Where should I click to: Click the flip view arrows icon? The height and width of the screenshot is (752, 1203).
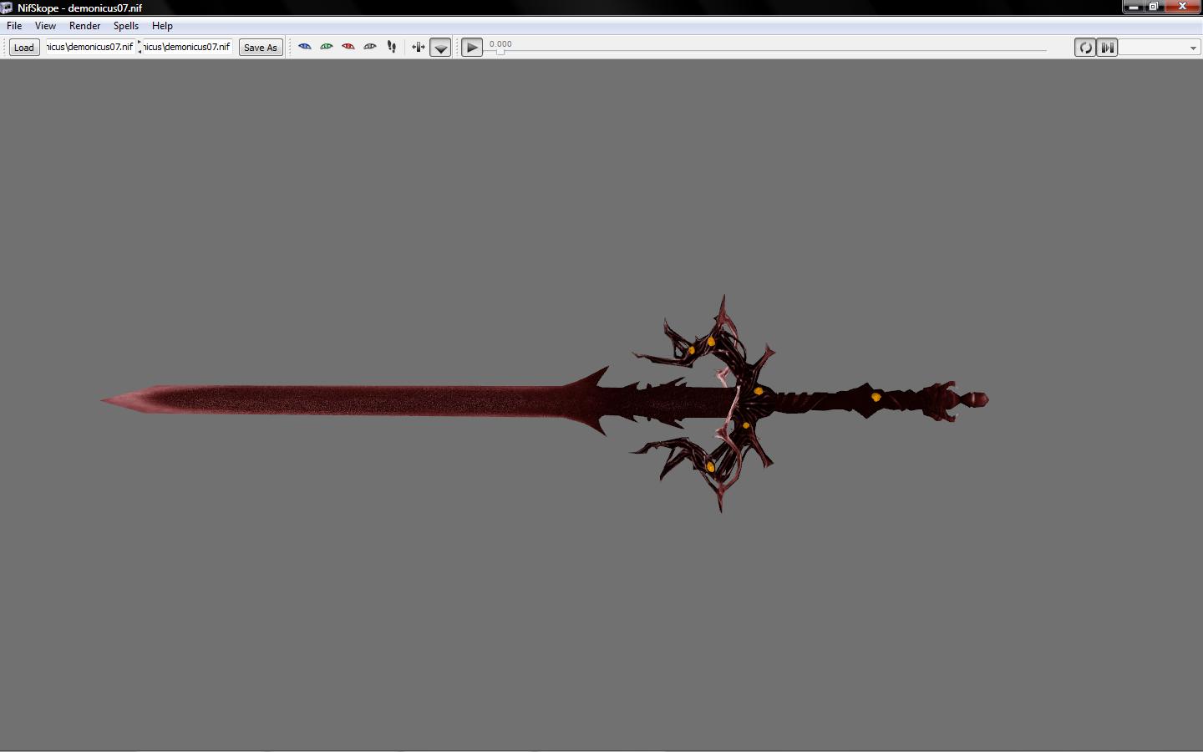click(419, 47)
